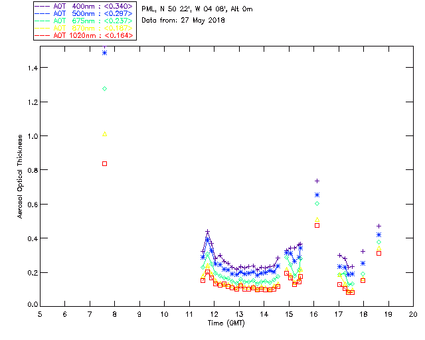The width and height of the screenshot is (425, 340).
Task: Click the x-axis tick label 17
Action: (339, 314)
